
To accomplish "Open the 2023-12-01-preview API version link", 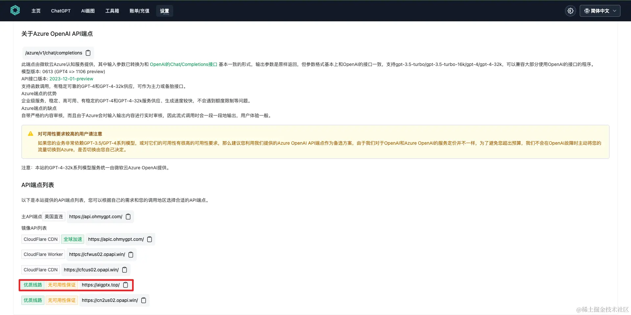I will coord(71,79).
